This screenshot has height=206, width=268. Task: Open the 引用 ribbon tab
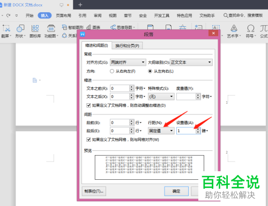click(83, 16)
